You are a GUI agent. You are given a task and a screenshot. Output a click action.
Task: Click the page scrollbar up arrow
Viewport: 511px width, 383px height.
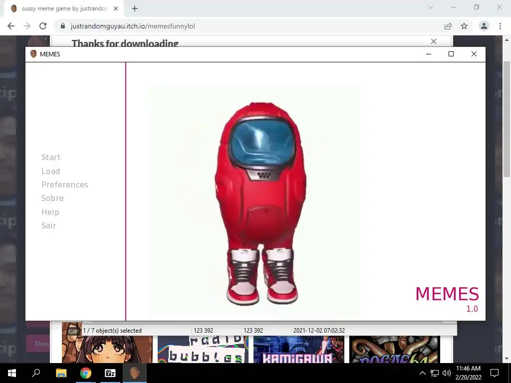tap(507, 40)
